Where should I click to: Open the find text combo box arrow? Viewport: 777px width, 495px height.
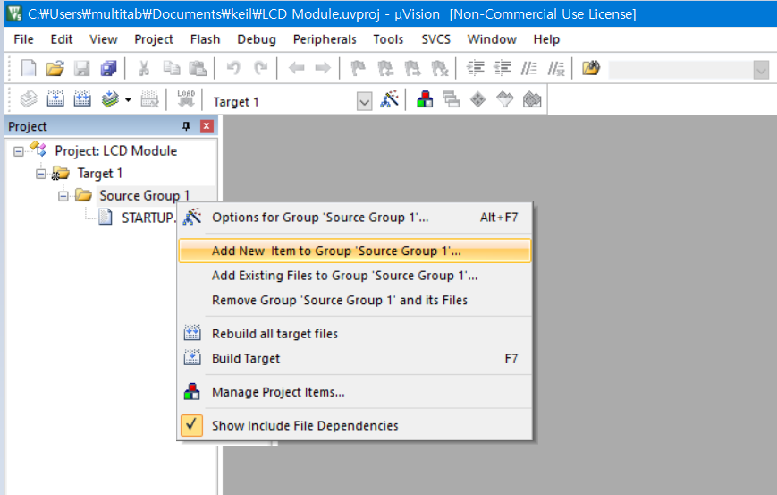click(761, 71)
